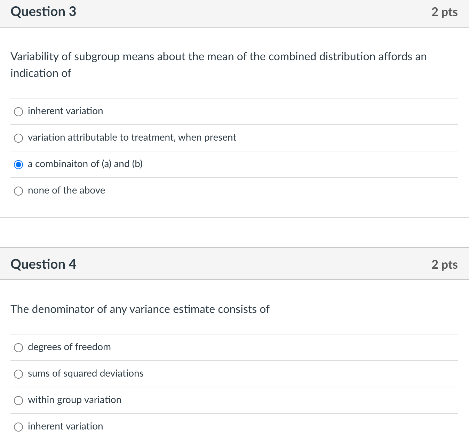Click the '2 pts' label for Question 3
The width and height of the screenshot is (469, 442).
[x=445, y=11]
